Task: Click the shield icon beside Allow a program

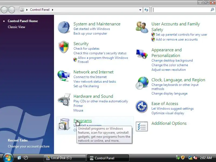Action: point(75,60)
